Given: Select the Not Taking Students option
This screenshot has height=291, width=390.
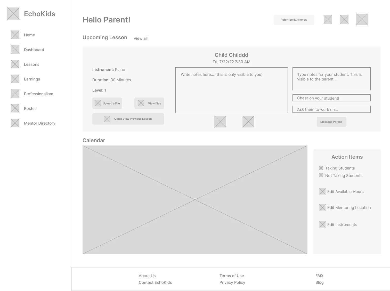Looking at the screenshot, I should (321, 175).
